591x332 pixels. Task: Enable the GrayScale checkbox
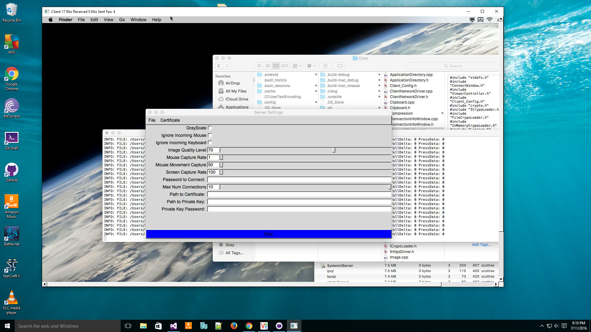pos(210,128)
